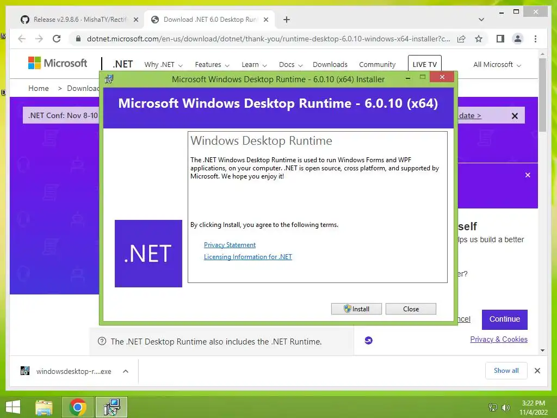The image size is (557, 418).
Task: Open the Privacy & Cookies link
Action: (499, 340)
